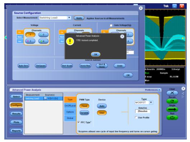This screenshot has width=190, height=142.
Task: Select the Switching Loss0 measurement row
Action: pyautogui.click(x=44, y=98)
